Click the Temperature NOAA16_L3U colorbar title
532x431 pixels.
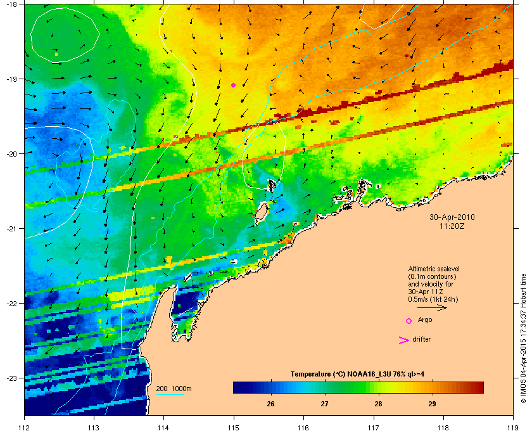[x=357, y=375]
